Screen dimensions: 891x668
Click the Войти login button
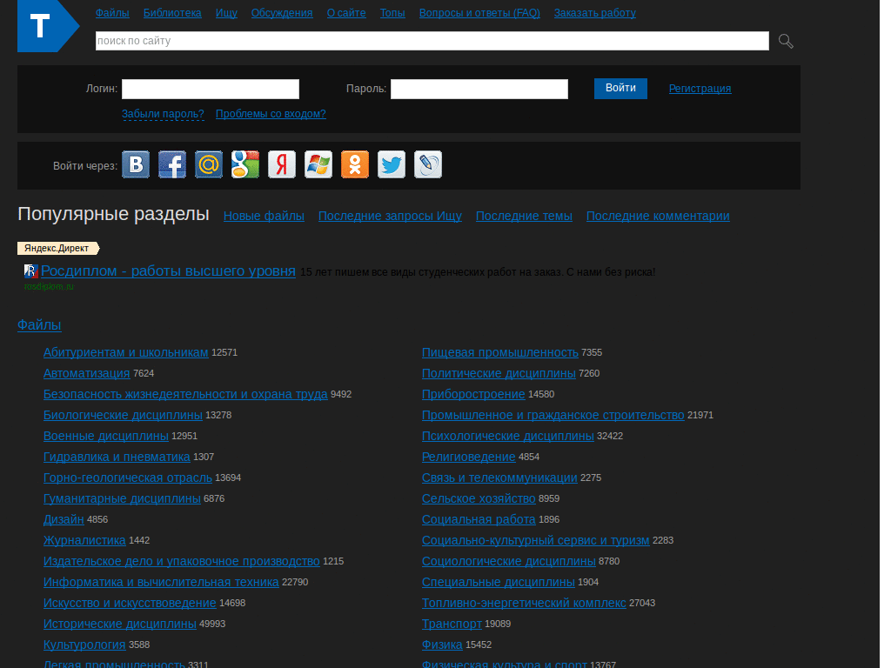(x=620, y=89)
